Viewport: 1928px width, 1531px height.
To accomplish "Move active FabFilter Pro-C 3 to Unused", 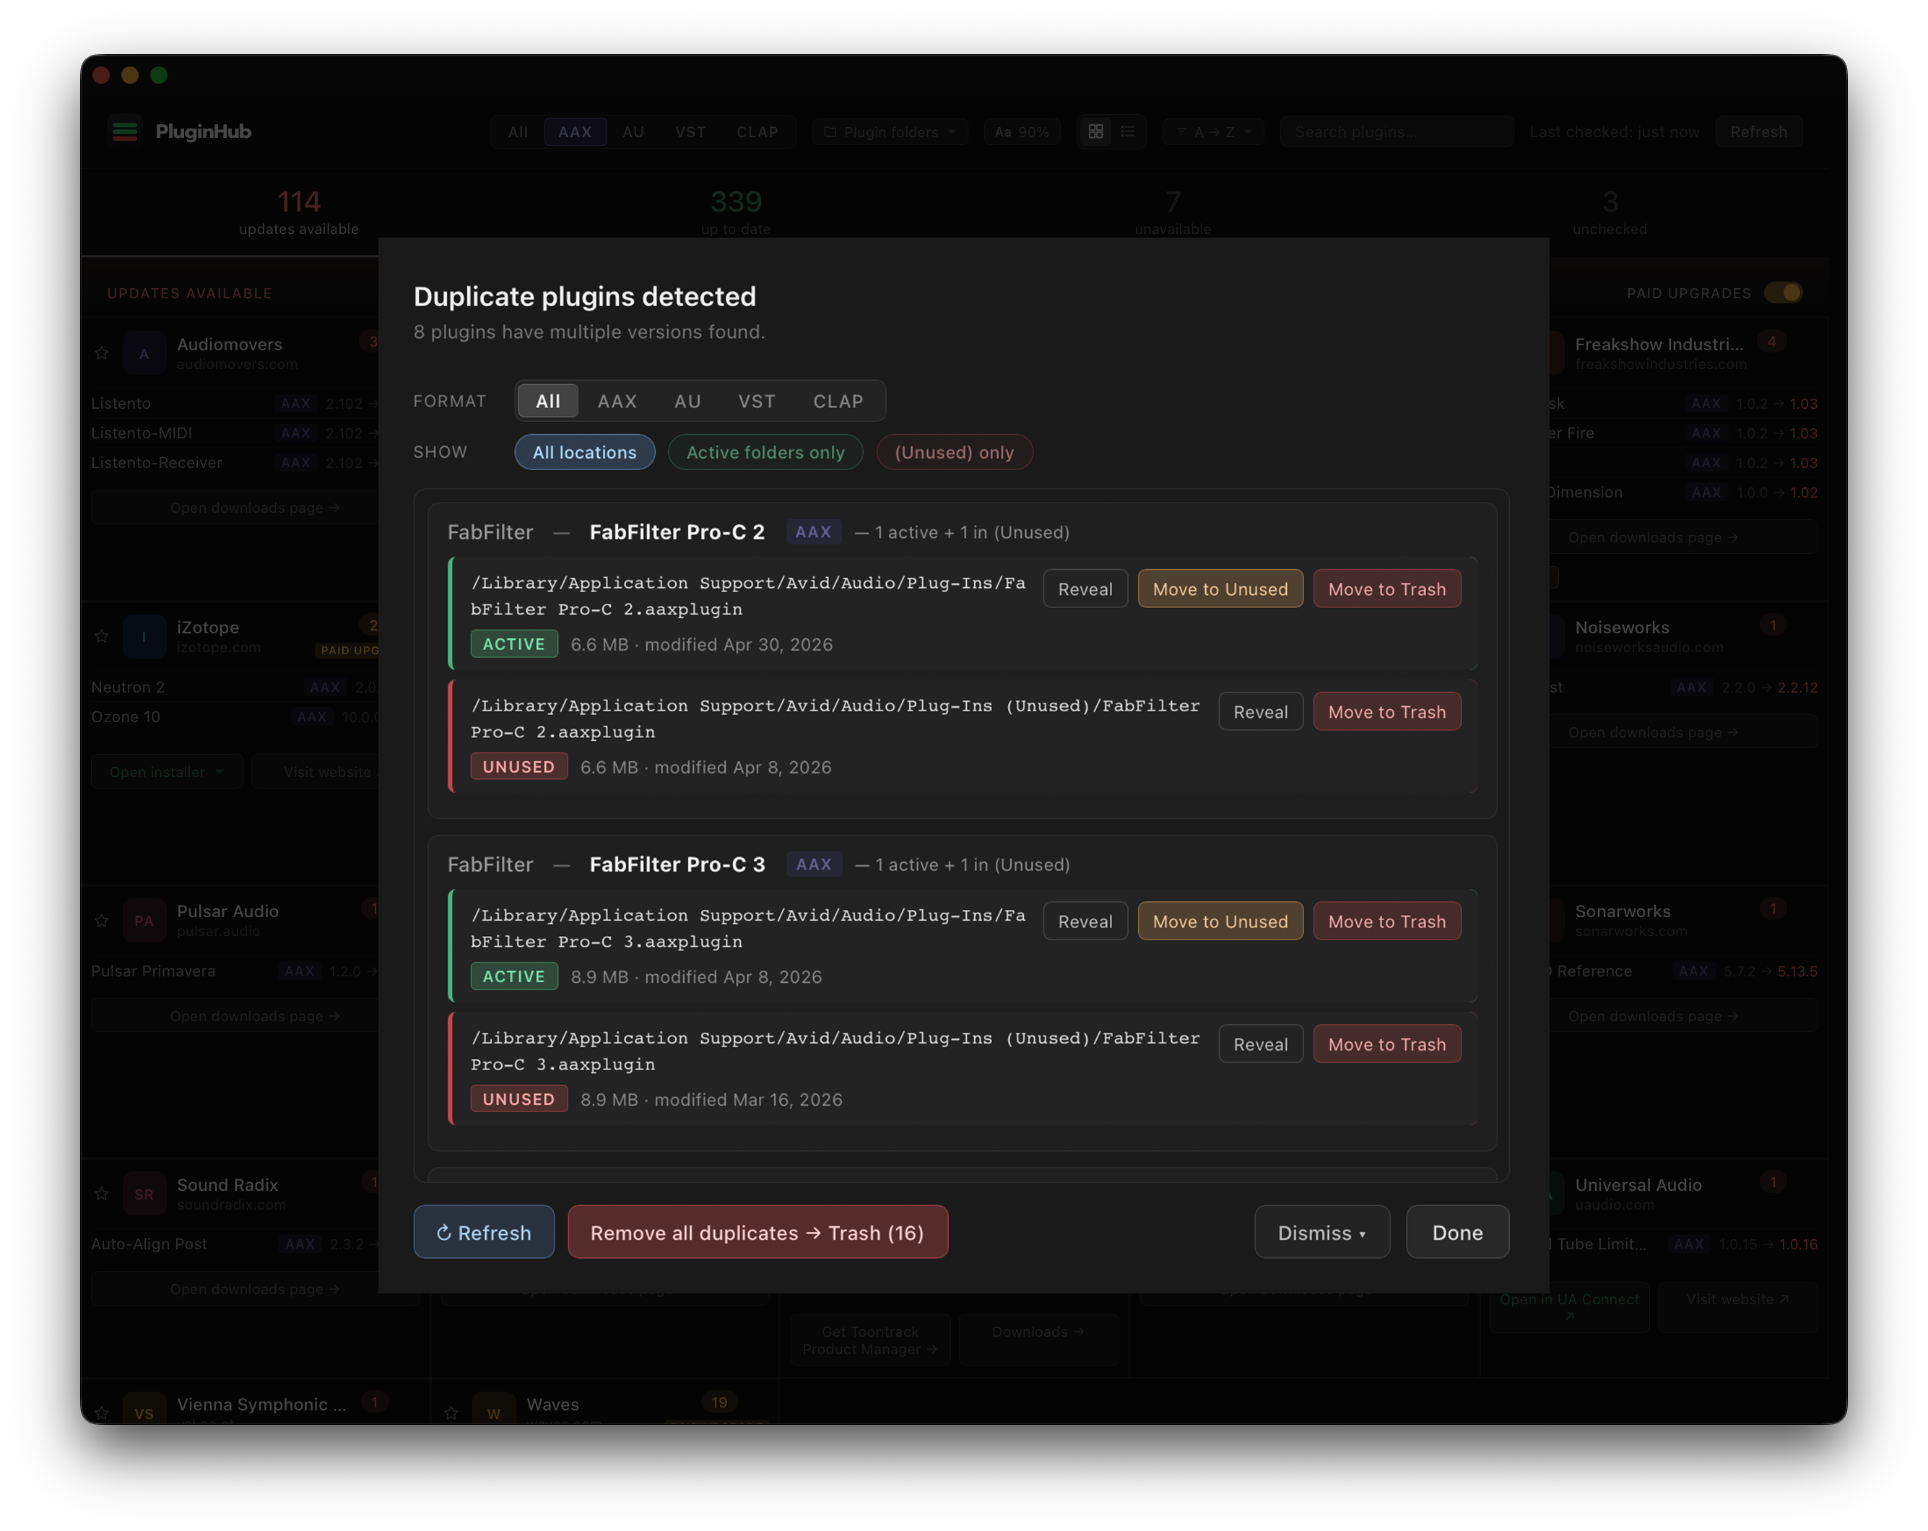I will click(x=1220, y=920).
